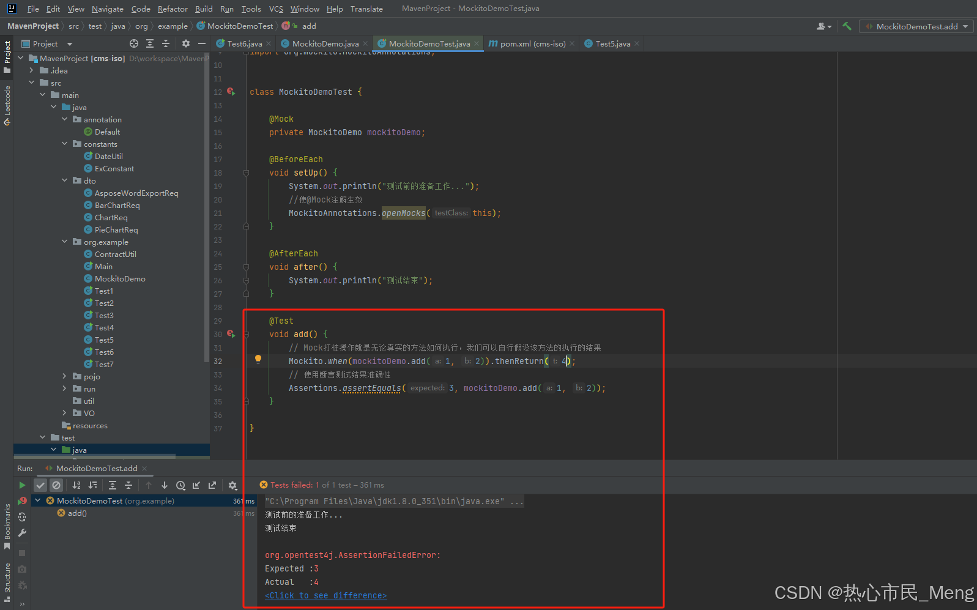
Task: Build project with the hammer icon
Action: coord(847,26)
